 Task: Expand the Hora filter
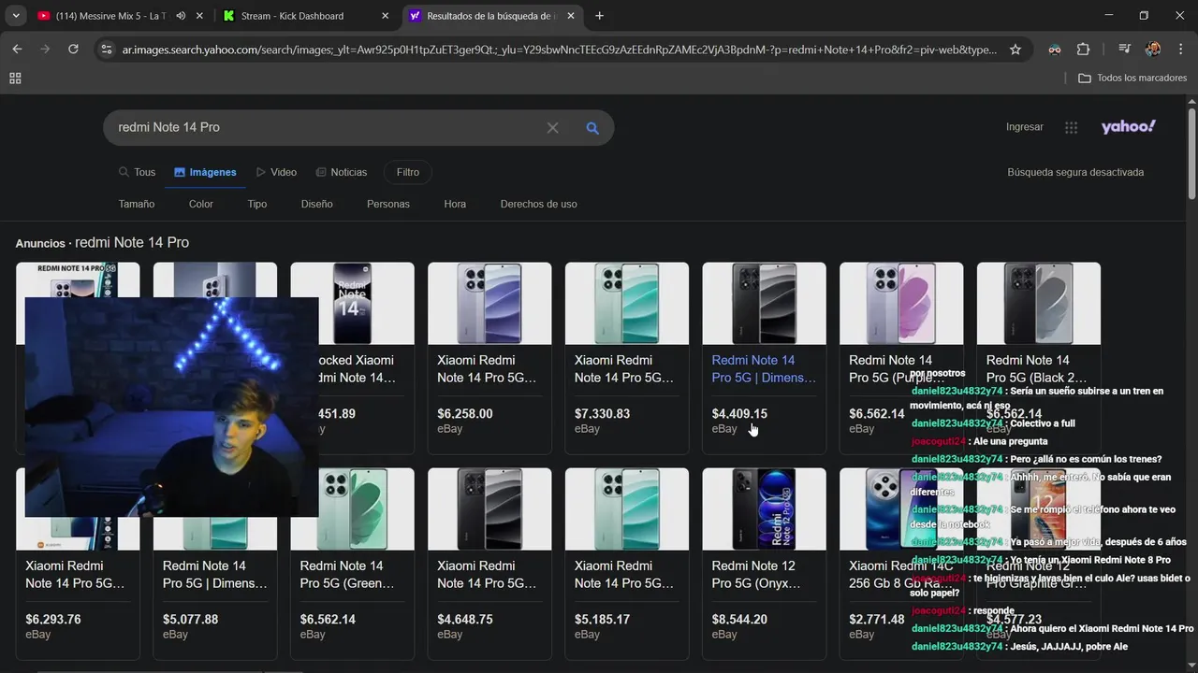coord(455,204)
